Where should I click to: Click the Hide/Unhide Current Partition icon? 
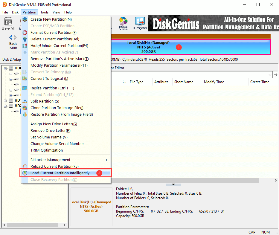click(x=25, y=46)
